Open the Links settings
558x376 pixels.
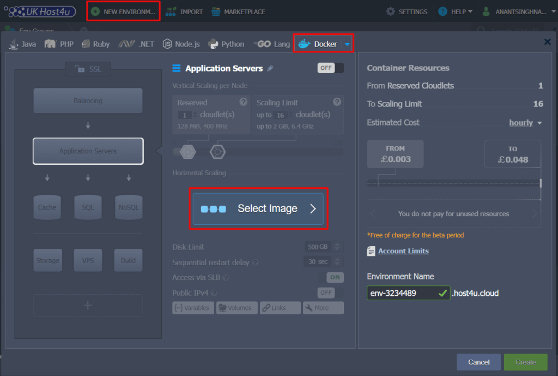(x=280, y=308)
